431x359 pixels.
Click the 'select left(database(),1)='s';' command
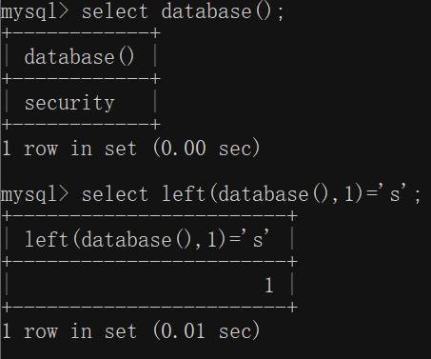point(251,194)
